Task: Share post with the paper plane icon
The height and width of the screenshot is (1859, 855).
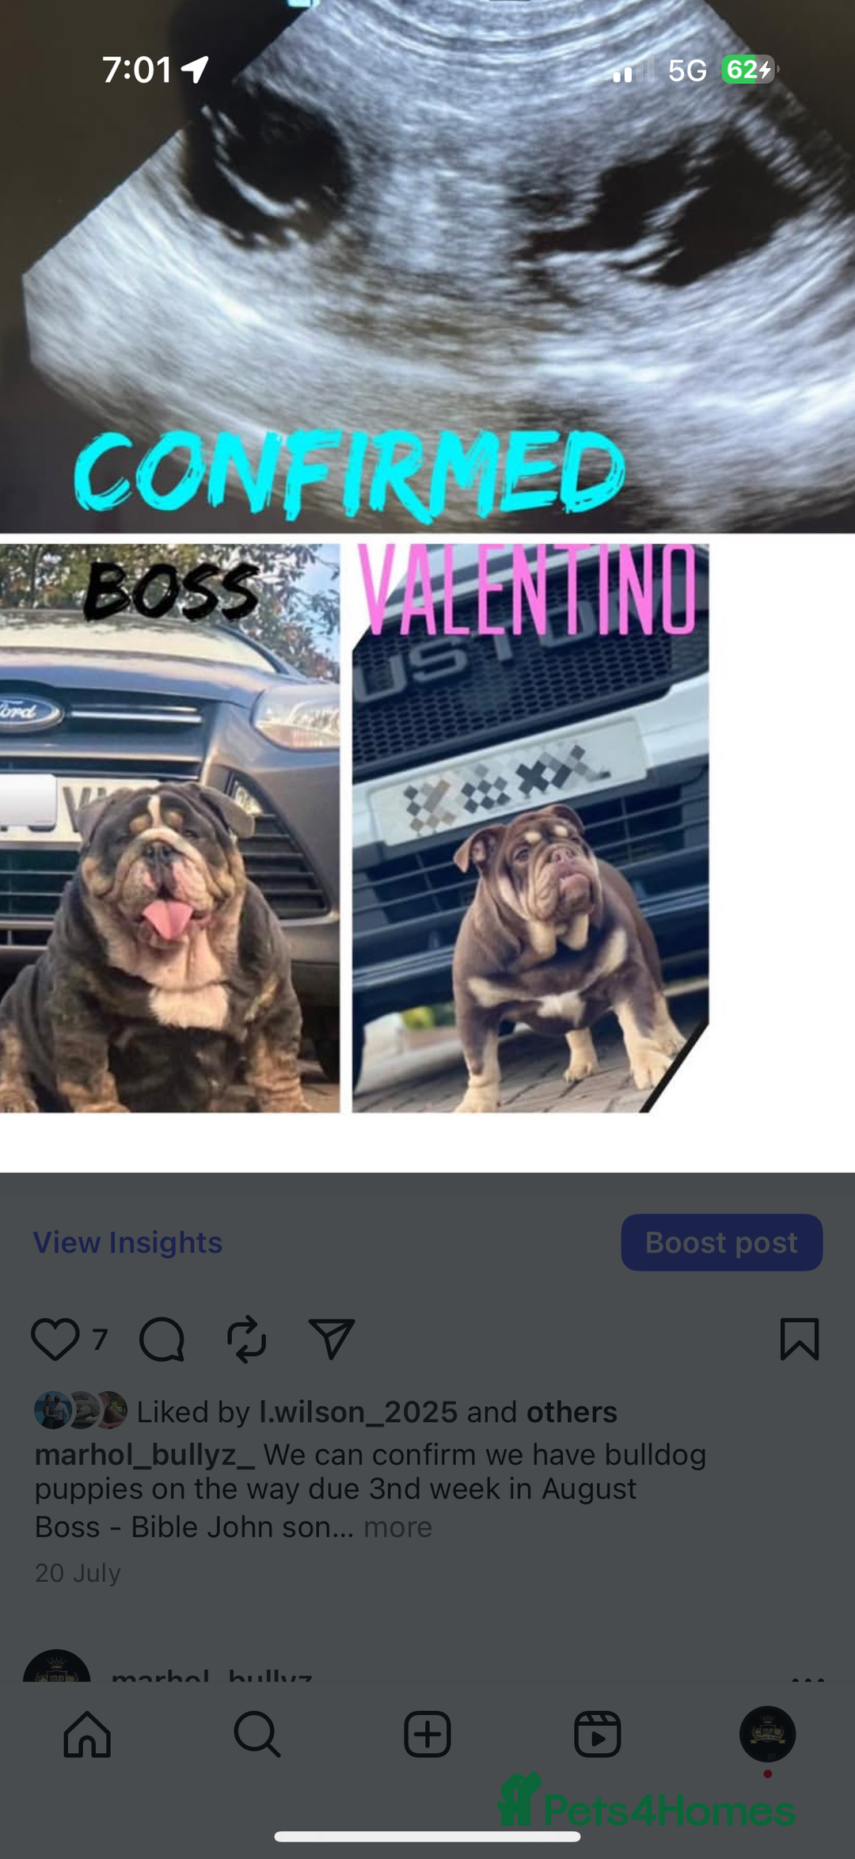Action: (331, 1339)
